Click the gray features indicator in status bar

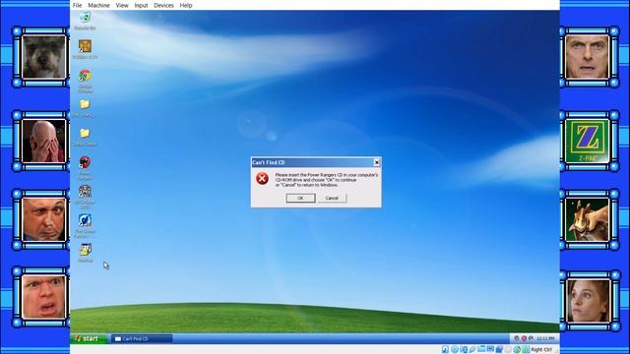pos(508,350)
